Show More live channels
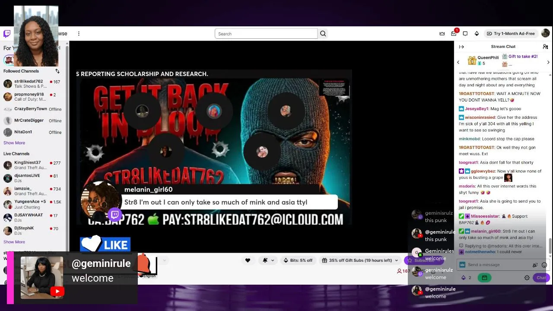Viewport: 553px width, 311px height. point(14,242)
